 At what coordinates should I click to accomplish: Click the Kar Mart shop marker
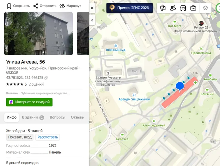click(175, 22)
